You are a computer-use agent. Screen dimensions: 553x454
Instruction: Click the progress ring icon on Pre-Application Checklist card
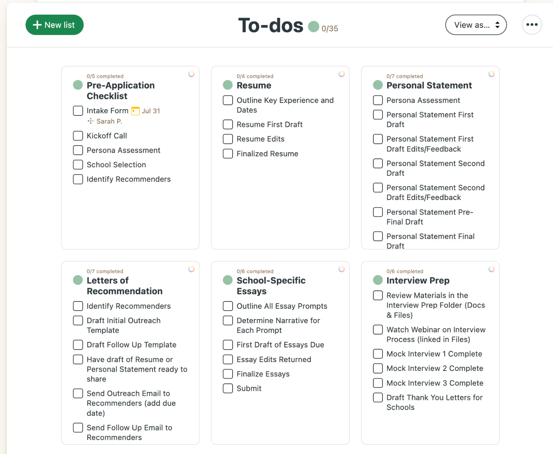point(191,74)
